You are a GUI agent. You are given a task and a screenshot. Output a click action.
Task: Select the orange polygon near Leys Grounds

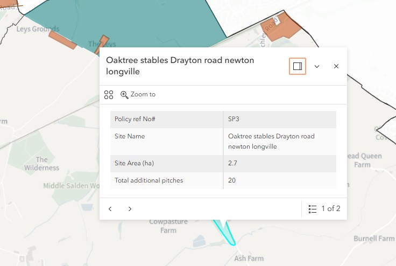pos(62,40)
